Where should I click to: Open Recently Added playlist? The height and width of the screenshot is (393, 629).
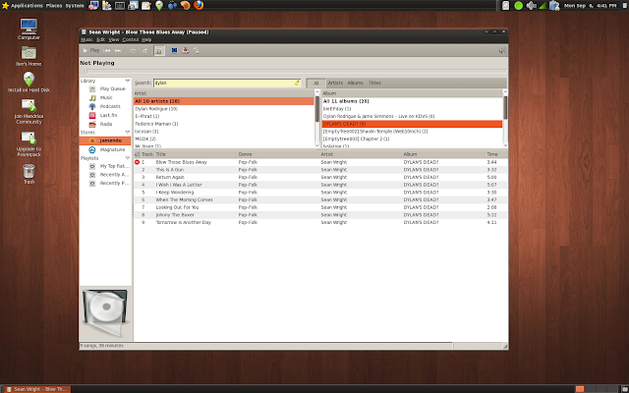point(105,175)
